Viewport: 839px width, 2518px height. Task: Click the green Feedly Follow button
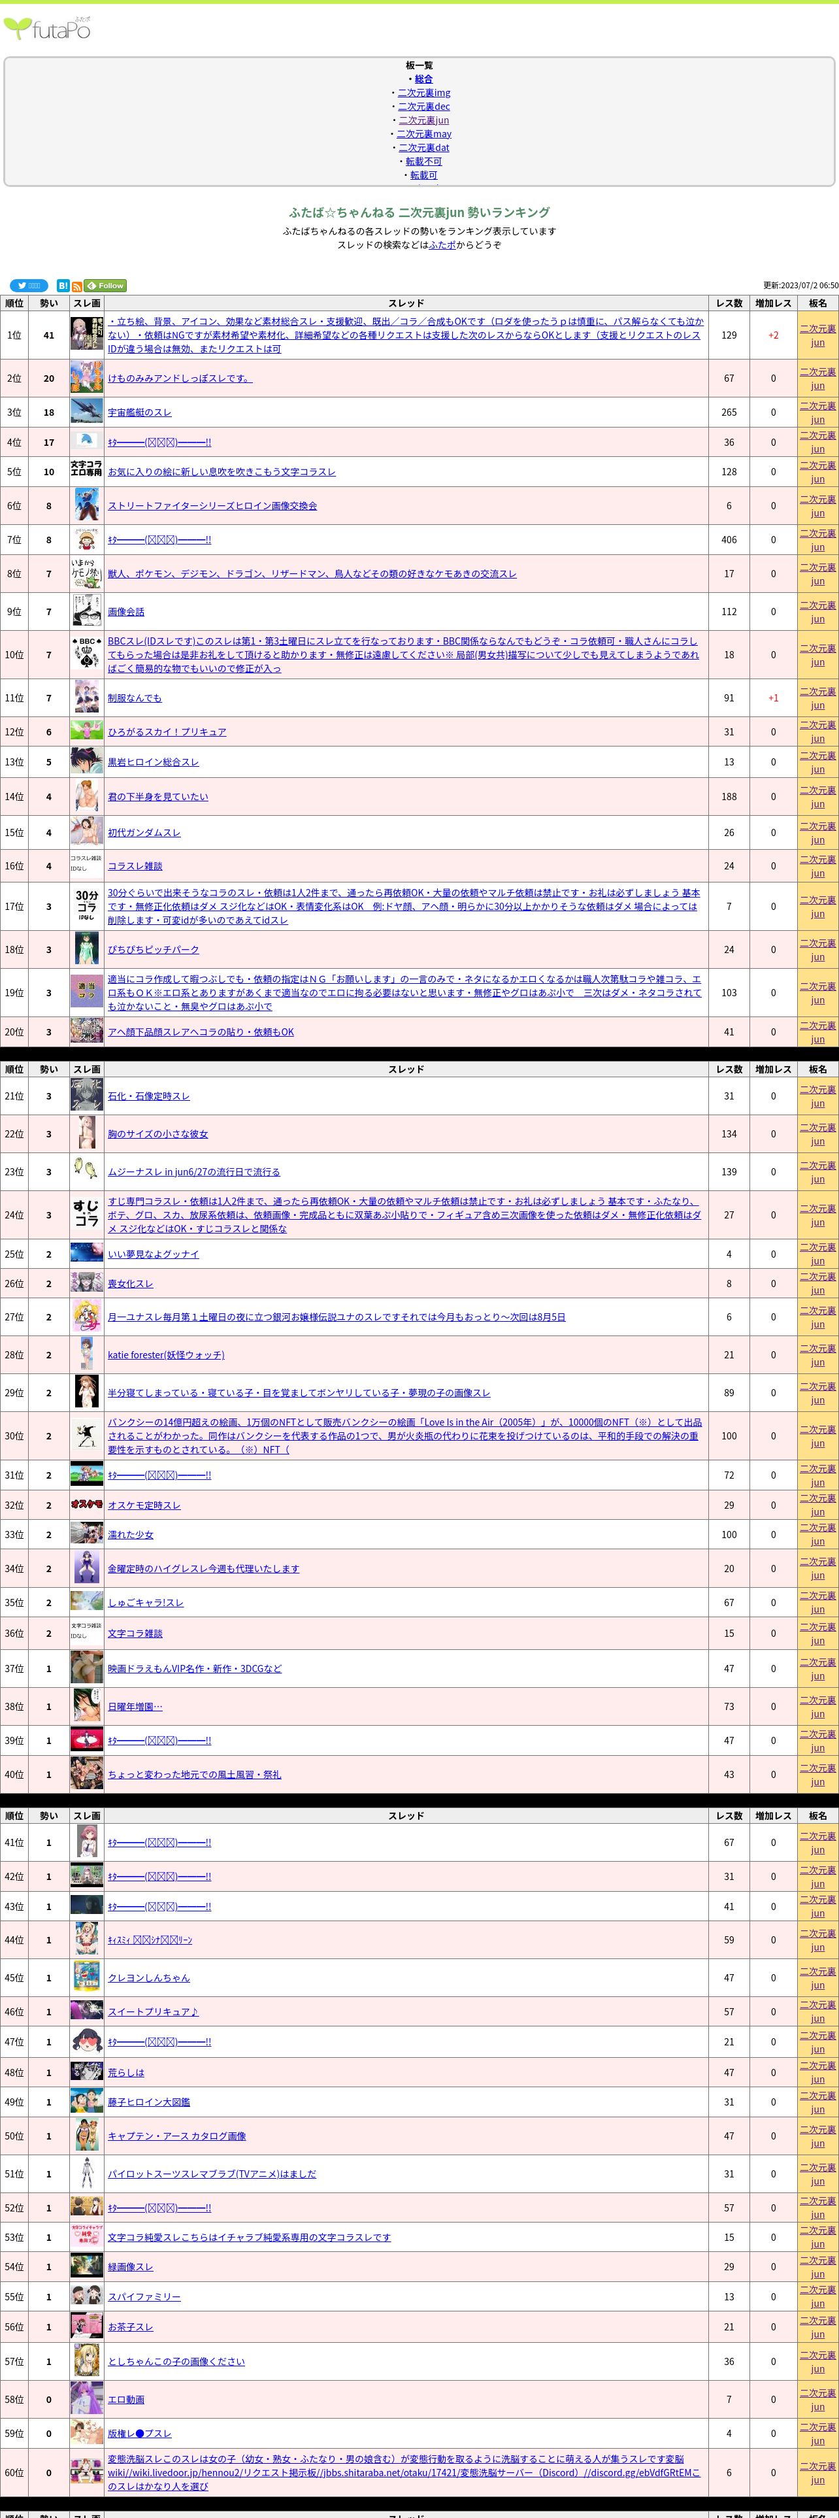tap(105, 286)
